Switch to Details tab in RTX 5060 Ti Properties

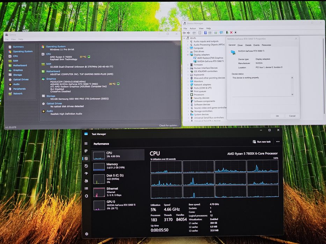point(248,45)
